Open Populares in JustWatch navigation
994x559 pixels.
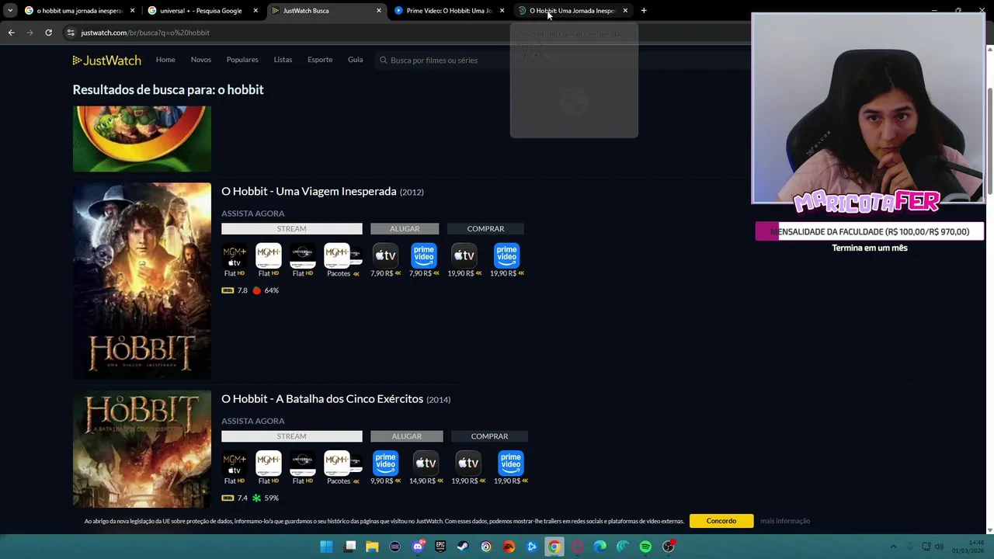(x=242, y=60)
